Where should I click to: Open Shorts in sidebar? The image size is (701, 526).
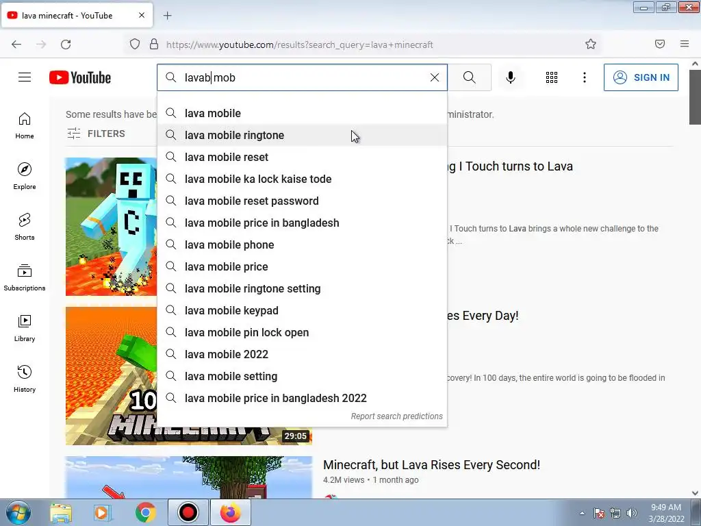(x=25, y=227)
